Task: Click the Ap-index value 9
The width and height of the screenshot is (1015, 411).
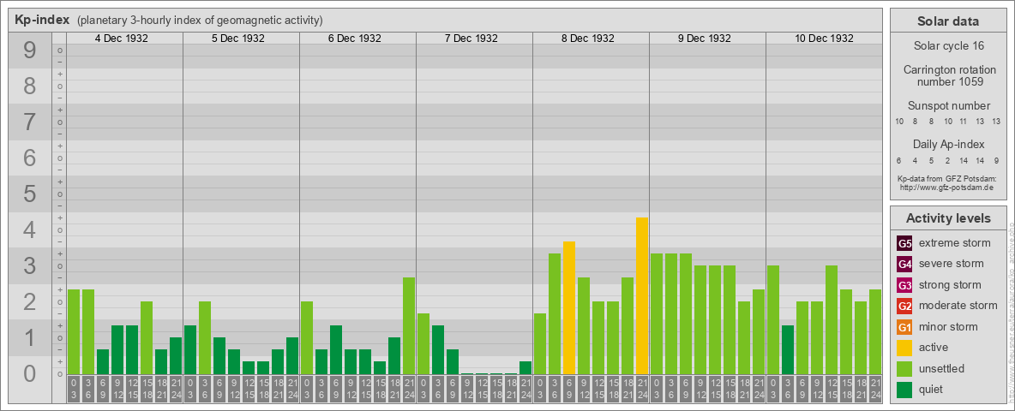Action: (x=996, y=160)
